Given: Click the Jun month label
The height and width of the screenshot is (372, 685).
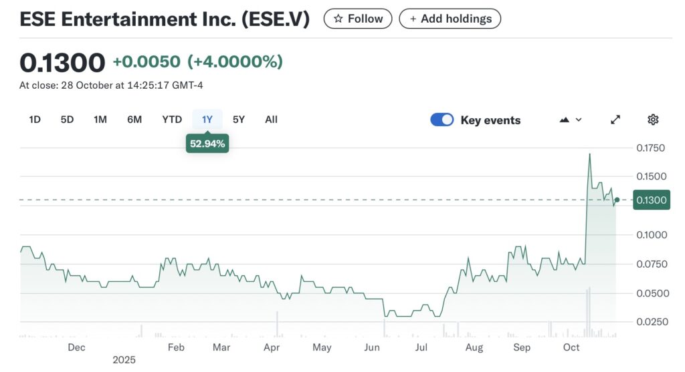Looking at the screenshot, I should point(372,347).
